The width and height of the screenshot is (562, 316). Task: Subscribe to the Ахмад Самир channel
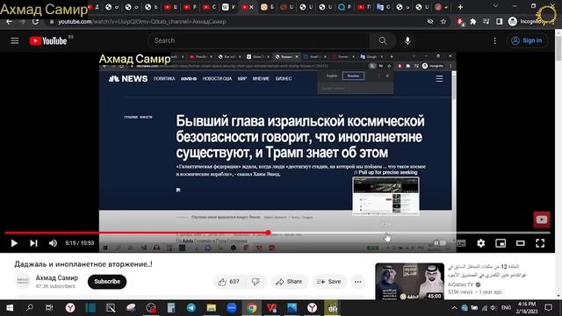[x=107, y=282]
